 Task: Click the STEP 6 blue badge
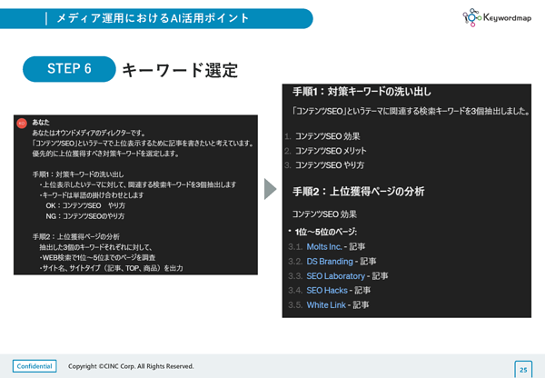69,69
